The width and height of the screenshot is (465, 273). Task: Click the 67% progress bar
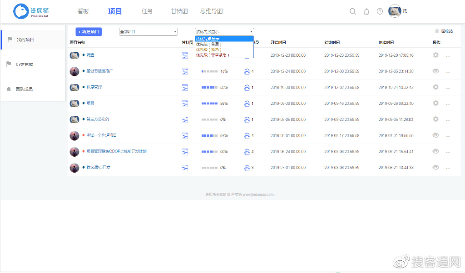pos(209,136)
